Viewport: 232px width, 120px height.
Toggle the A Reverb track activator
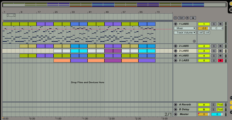coord(204,105)
